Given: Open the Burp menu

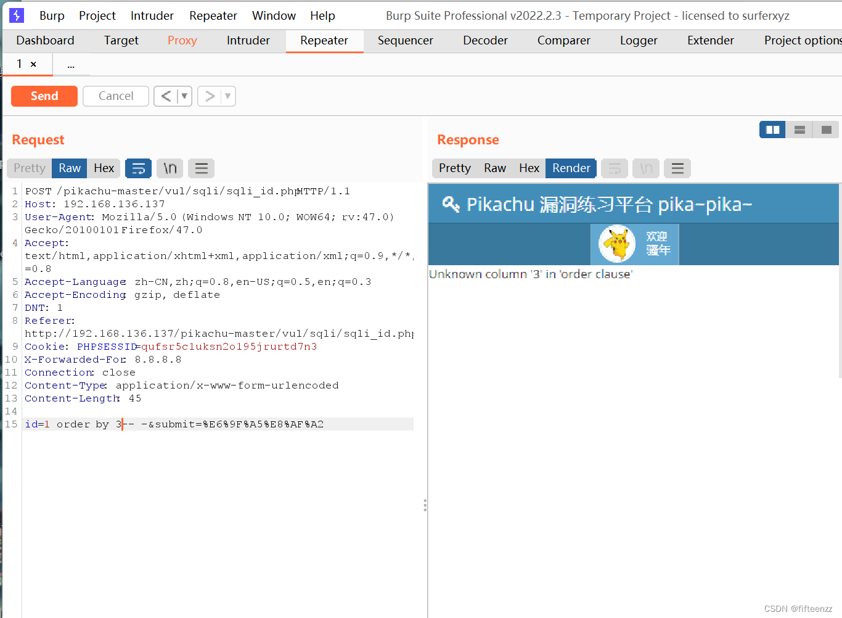Looking at the screenshot, I should 52,15.
